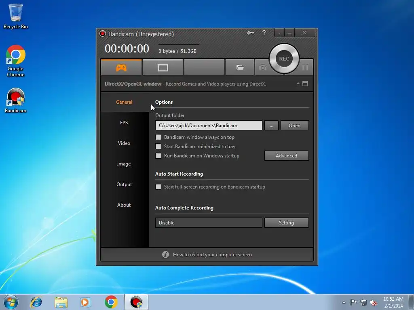Check Start full-screen recording on Bandicam startup
Screen dimensions: 414x310
click(158, 186)
